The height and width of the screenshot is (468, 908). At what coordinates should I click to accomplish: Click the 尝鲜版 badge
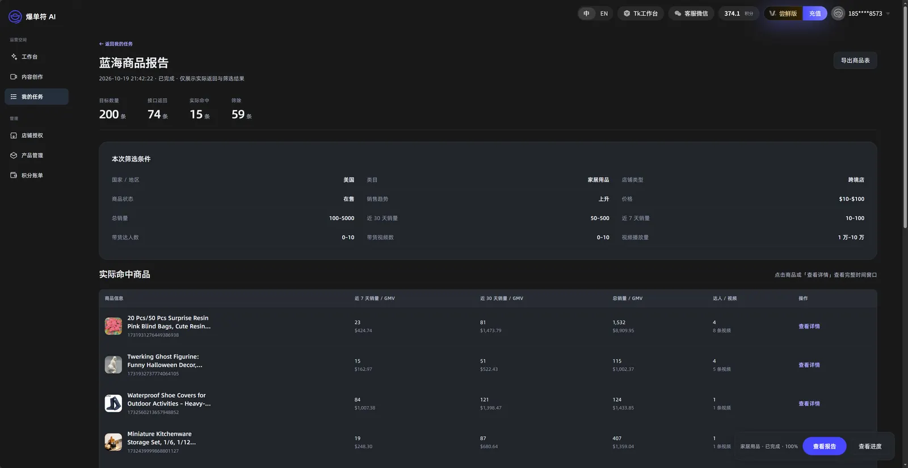click(783, 14)
